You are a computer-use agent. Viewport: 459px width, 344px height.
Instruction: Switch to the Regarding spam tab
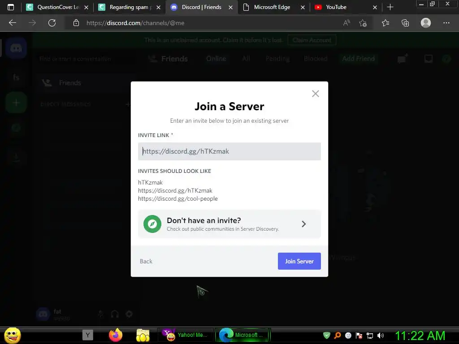tap(130, 7)
